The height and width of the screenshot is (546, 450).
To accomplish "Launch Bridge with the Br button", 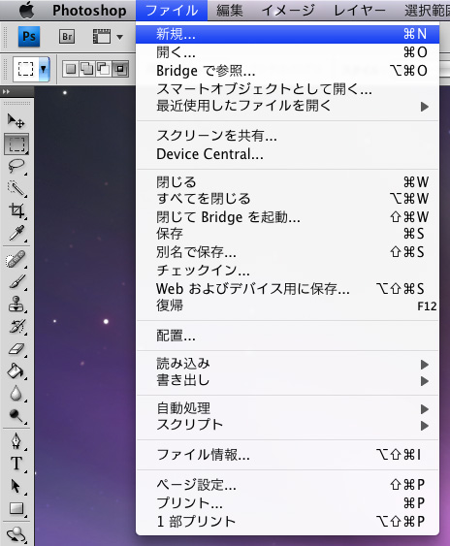I will [x=67, y=37].
